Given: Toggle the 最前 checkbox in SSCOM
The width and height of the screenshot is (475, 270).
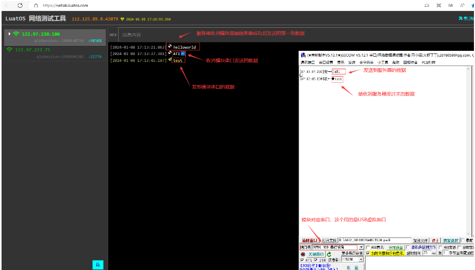Looking at the screenshot, I should click(x=463, y=241).
